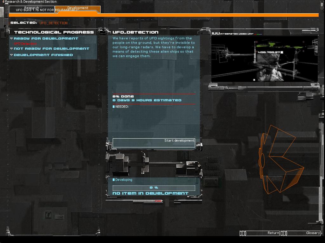This screenshot has height=243, width=325.
Task: Click the square marker next to NEEDED
Action: 114,107
